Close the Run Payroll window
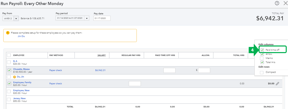Viewport: 288px width, 109px height. tap(285, 3)
